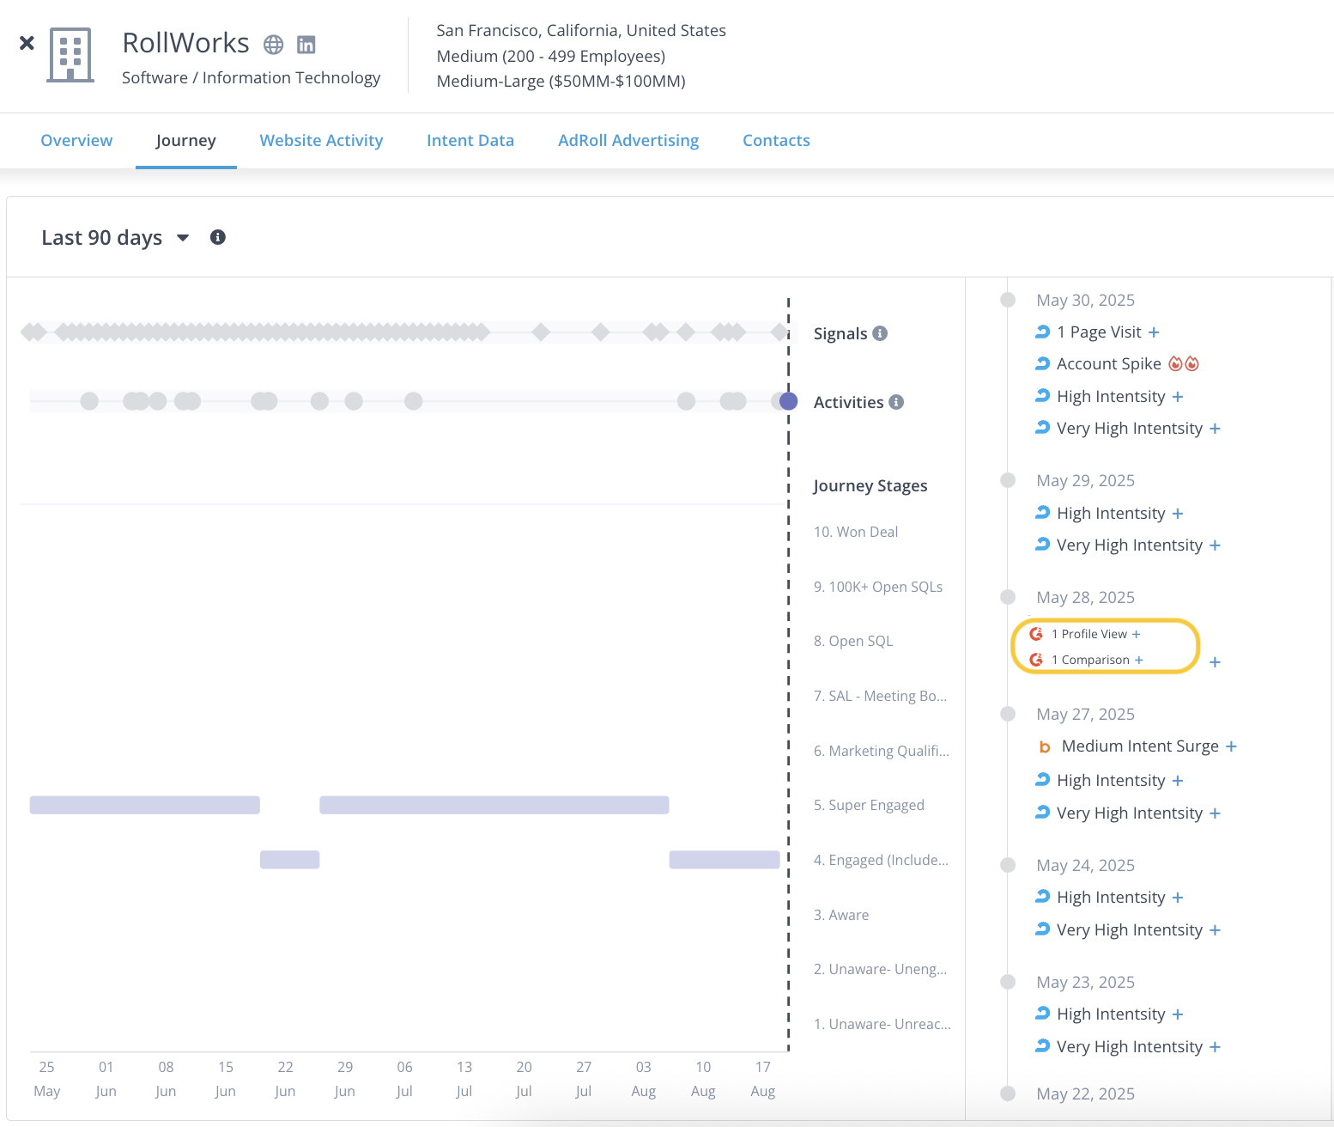This screenshot has width=1334, height=1127.
Task: Open the RollWorks LinkedIn profile icon
Action: (x=306, y=45)
